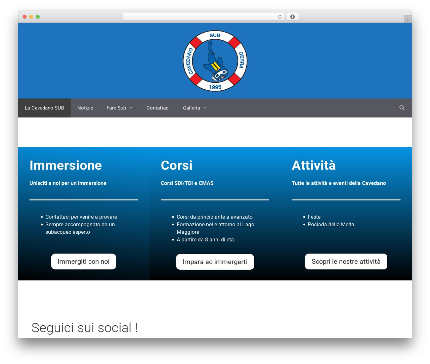The width and height of the screenshot is (430, 364).
Task: Click 'Contattaci per venire a provare' bullet
Action: click(81, 217)
